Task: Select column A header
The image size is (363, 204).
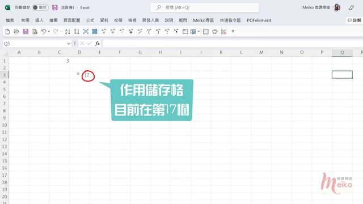Action: tap(19, 53)
